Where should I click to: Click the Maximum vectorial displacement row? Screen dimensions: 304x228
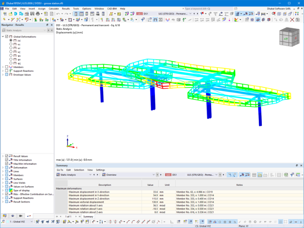click(179, 202)
